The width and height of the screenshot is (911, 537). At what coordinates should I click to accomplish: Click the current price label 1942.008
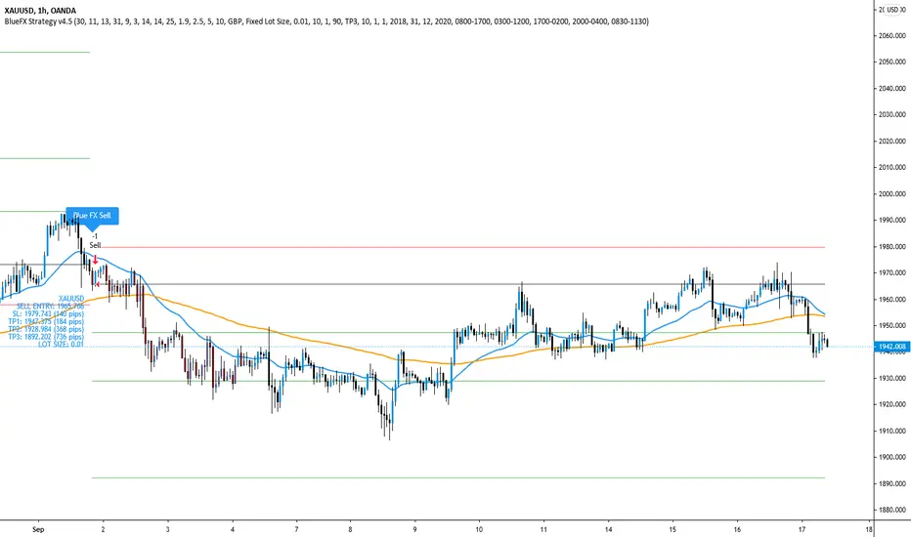(x=892, y=347)
